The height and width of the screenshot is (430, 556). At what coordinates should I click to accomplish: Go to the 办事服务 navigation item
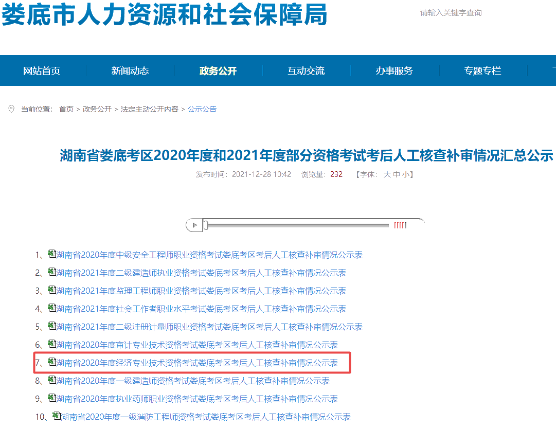(394, 71)
